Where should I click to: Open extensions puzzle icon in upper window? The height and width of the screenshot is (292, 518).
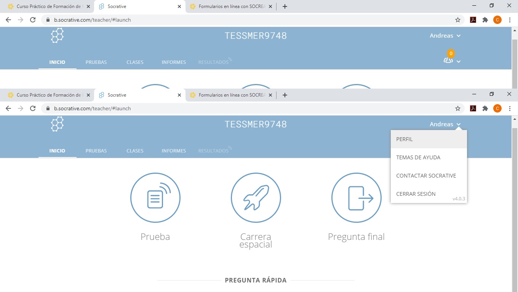pos(485,20)
